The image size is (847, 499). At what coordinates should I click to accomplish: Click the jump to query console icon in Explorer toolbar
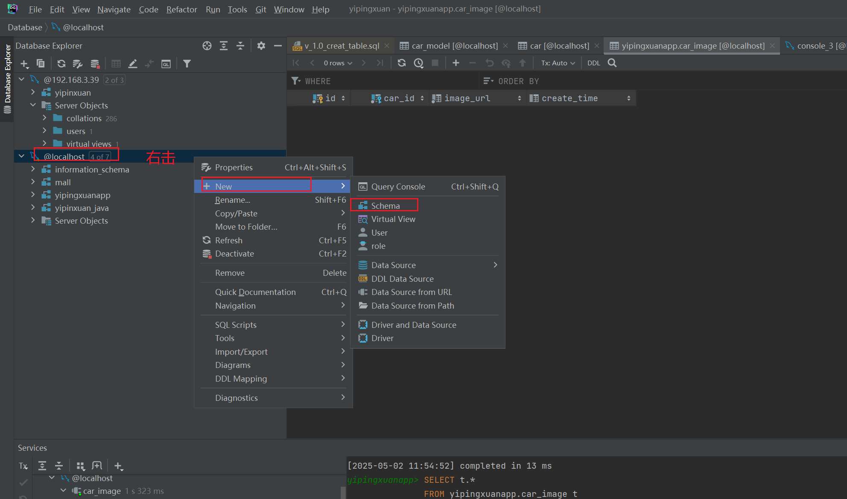(x=166, y=64)
